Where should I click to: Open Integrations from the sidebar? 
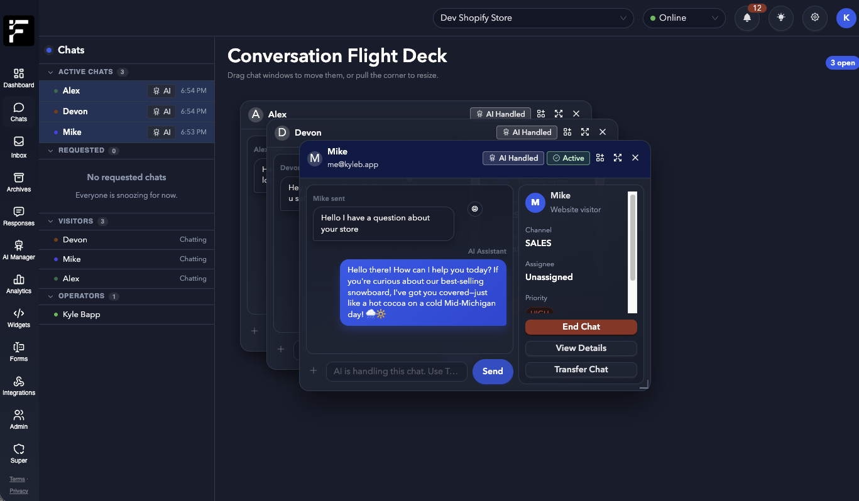(x=18, y=385)
